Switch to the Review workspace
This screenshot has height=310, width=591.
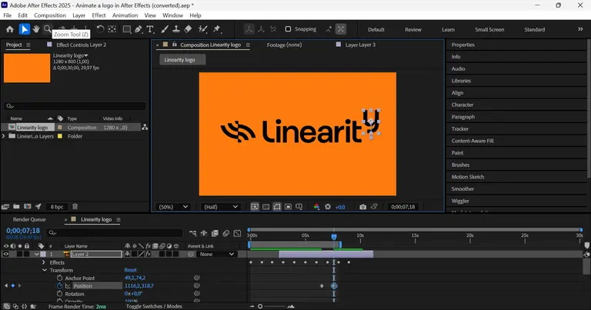413,29
